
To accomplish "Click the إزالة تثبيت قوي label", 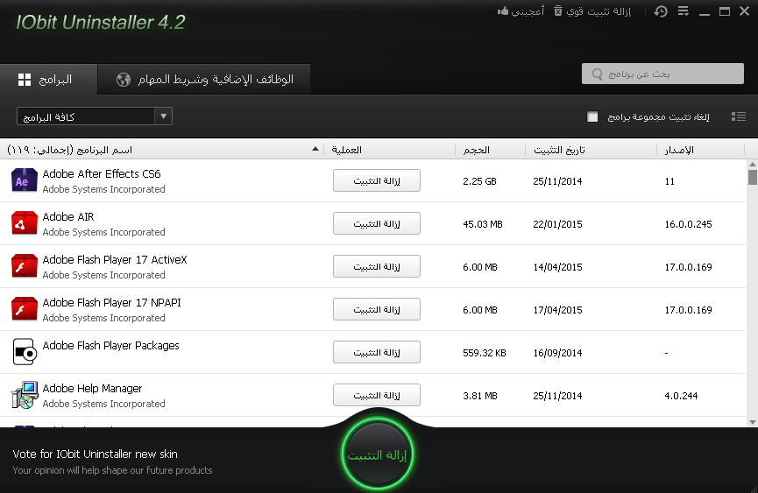I will 599,11.
